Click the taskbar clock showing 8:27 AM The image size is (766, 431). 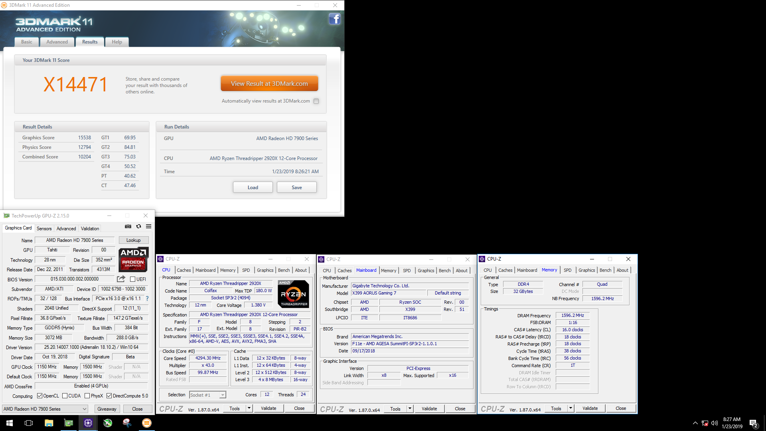tap(732, 423)
